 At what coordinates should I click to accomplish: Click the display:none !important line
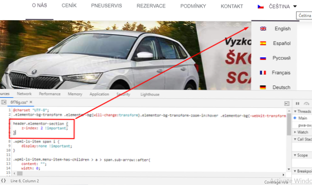click(x=46, y=146)
